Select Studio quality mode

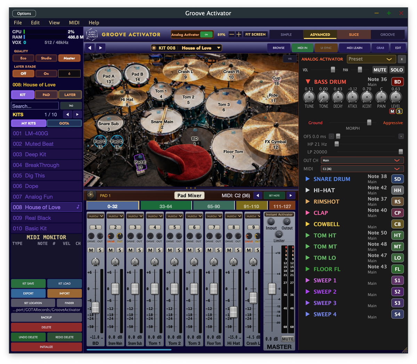pyautogui.click(x=46, y=58)
